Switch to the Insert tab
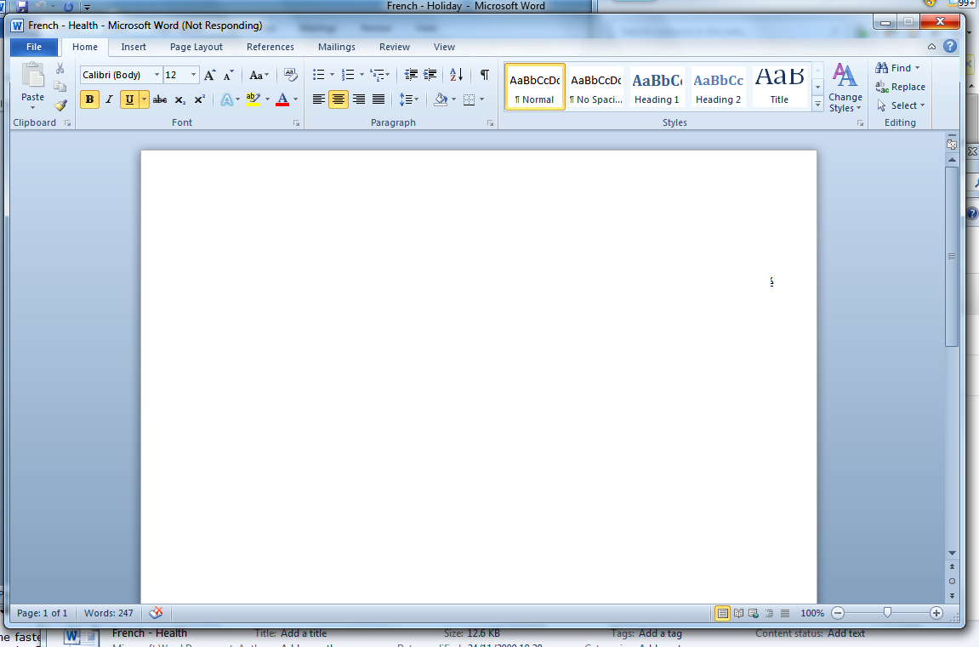This screenshot has width=979, height=647. point(134,47)
